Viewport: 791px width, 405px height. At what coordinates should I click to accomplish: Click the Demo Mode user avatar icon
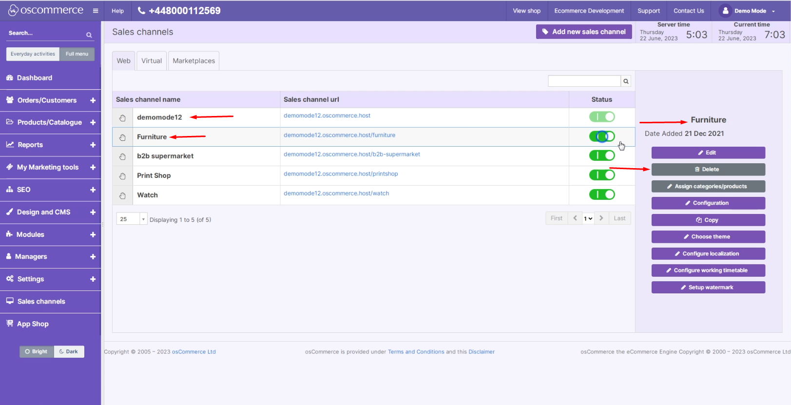725,10
